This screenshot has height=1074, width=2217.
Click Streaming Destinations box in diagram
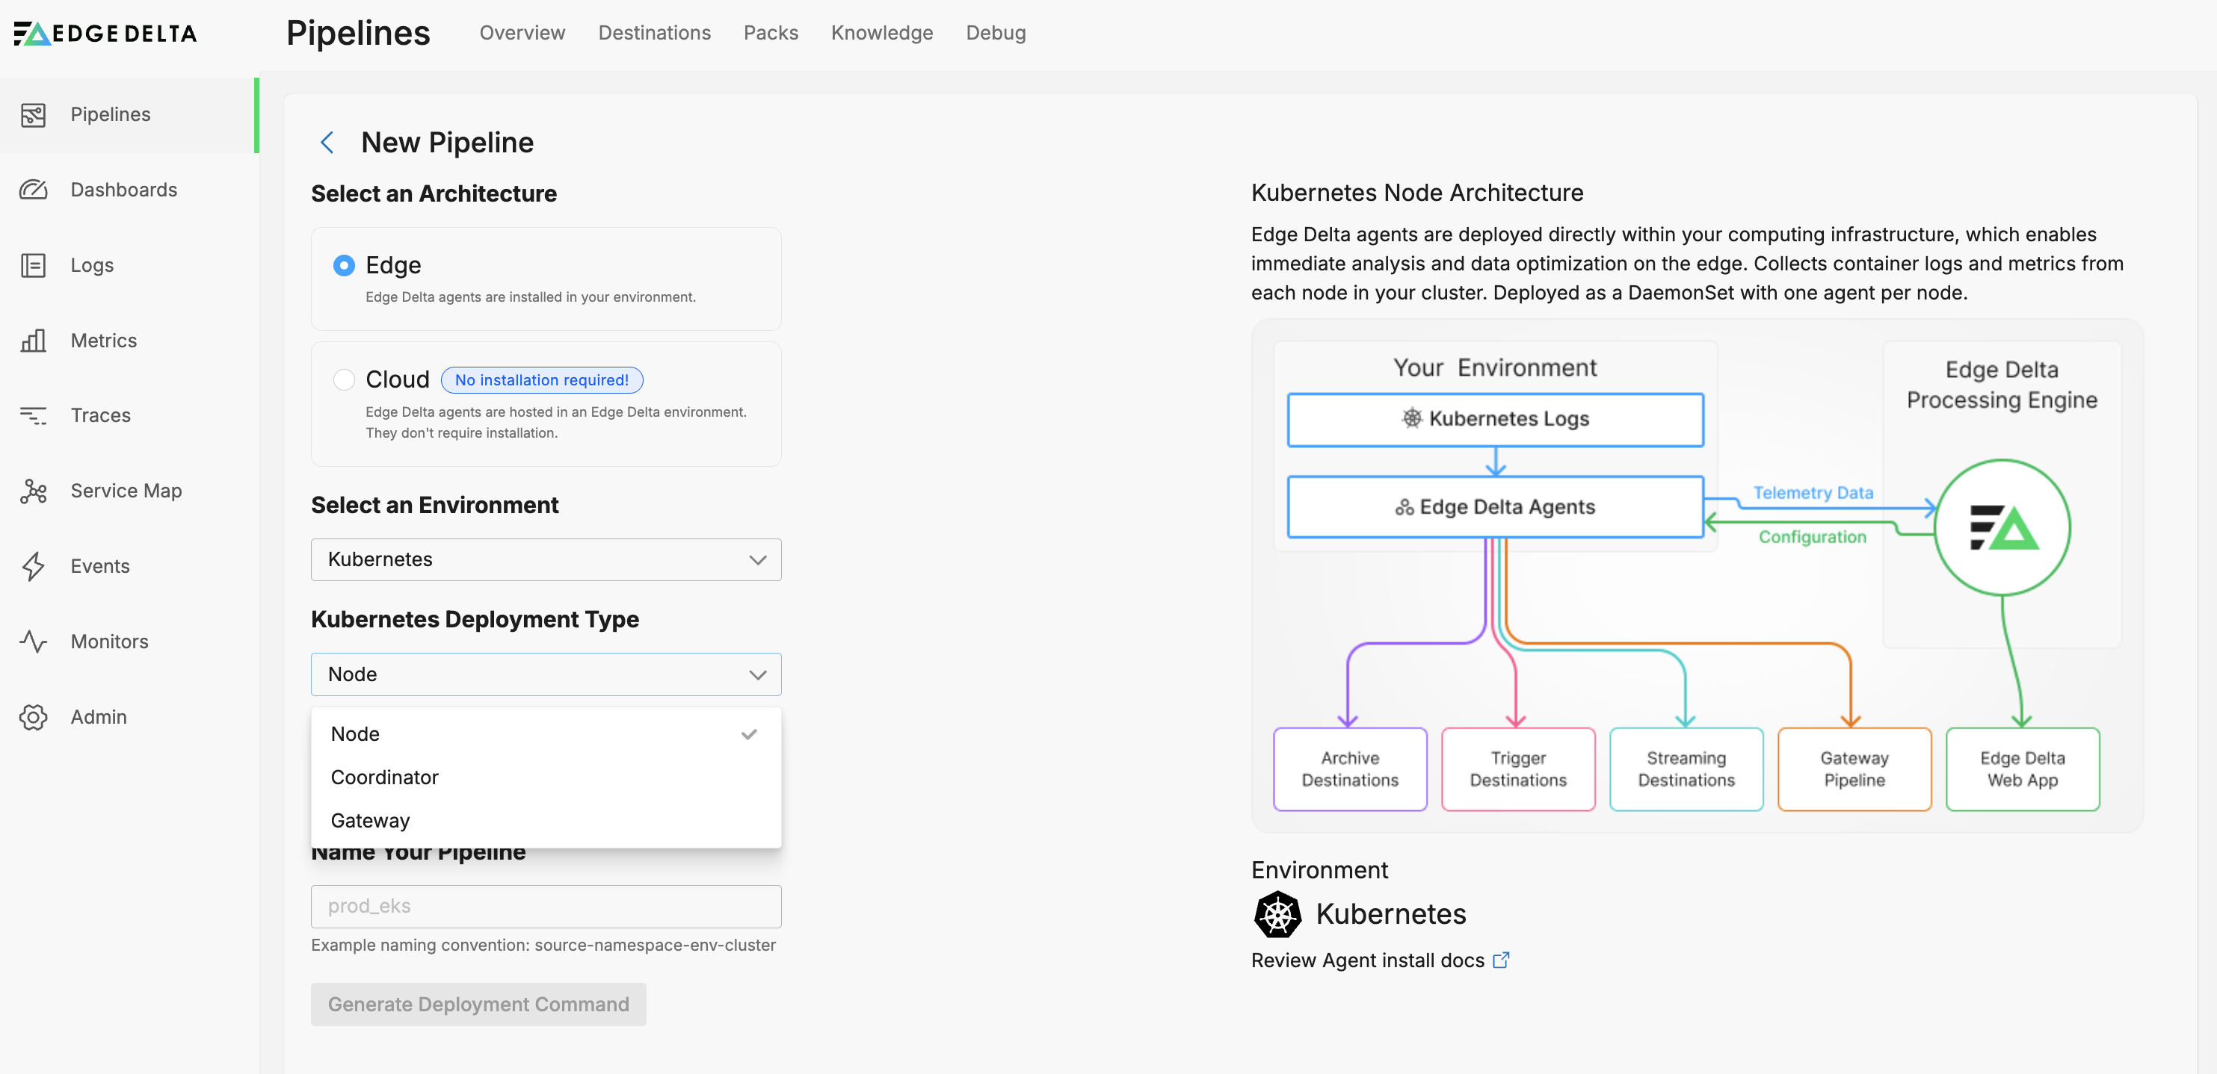1686,769
